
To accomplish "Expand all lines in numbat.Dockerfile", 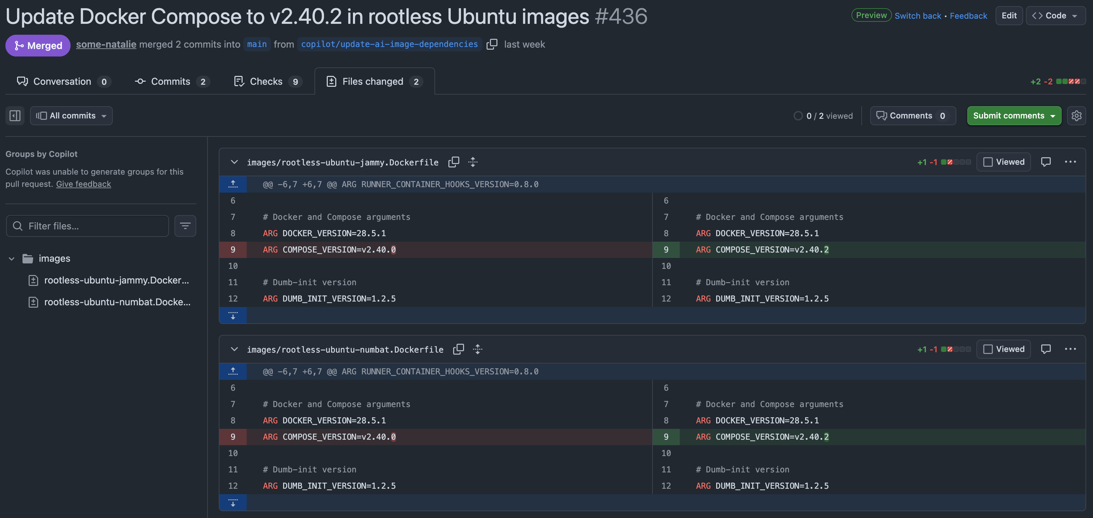I will point(478,349).
